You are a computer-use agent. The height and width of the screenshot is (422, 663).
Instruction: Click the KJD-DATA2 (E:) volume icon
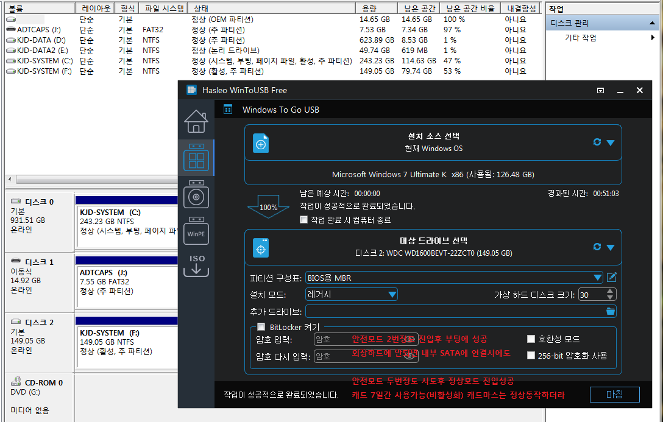click(11, 51)
